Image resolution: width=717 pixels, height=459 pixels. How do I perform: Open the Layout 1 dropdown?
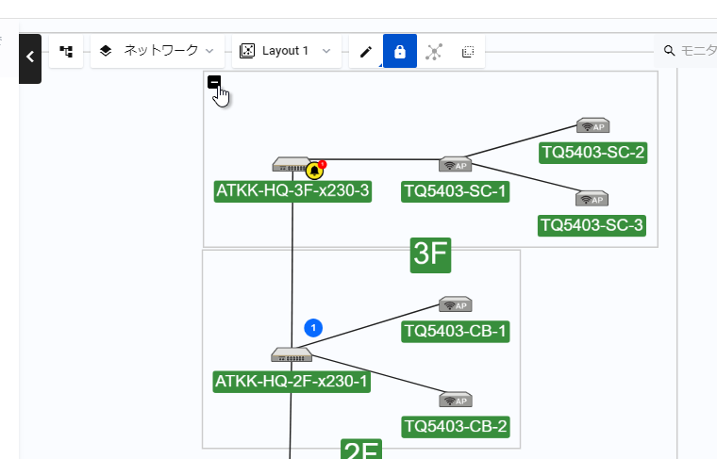(286, 51)
